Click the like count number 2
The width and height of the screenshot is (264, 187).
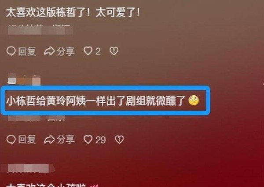coord(98,51)
